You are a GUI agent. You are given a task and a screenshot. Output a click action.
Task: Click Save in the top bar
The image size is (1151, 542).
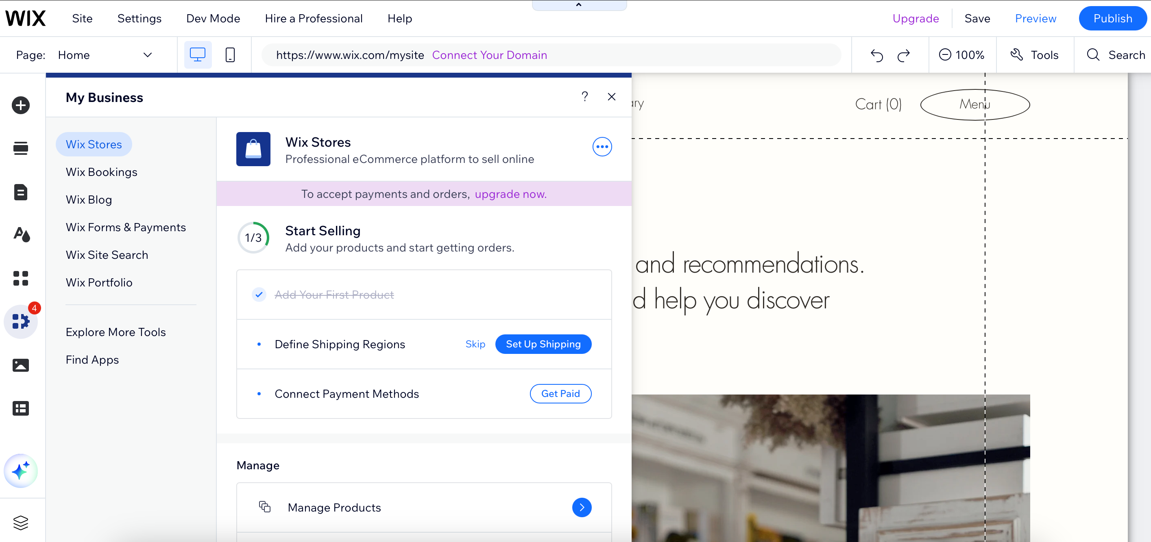[977, 18]
